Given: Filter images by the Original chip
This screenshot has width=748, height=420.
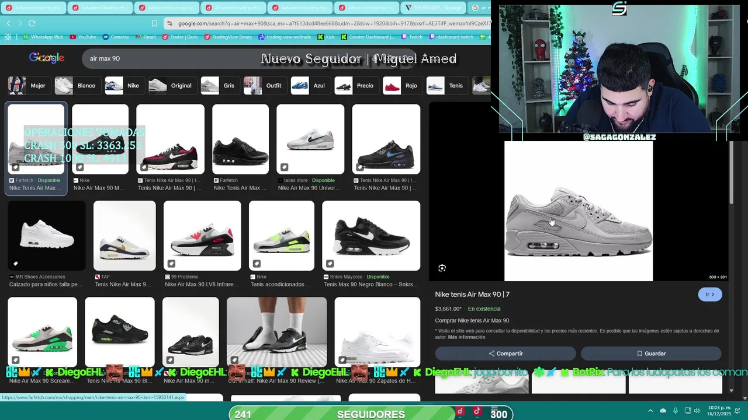Looking at the screenshot, I should click(172, 85).
